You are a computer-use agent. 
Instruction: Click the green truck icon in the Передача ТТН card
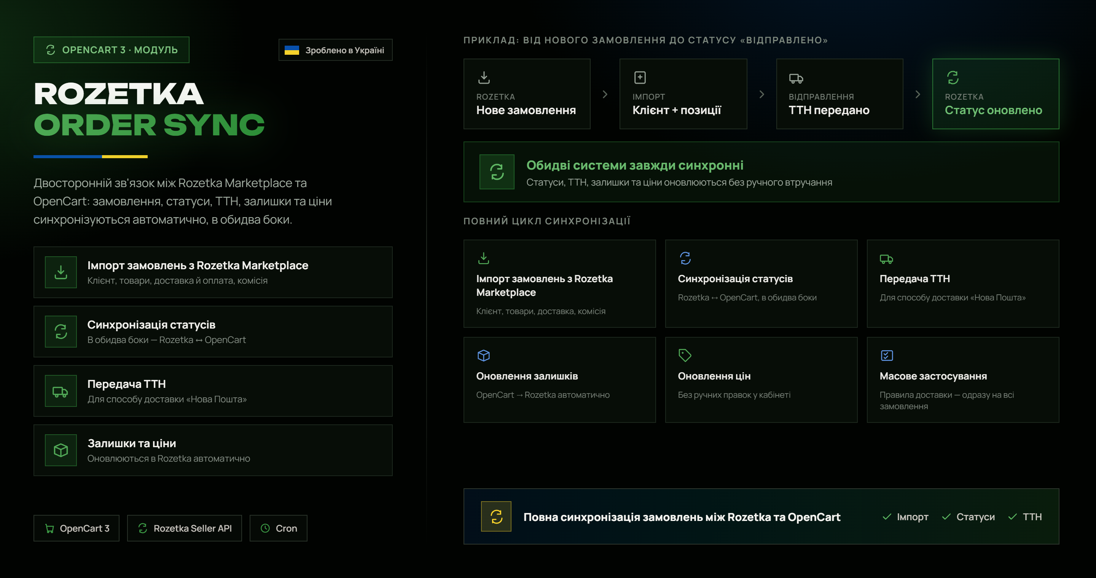[886, 259]
